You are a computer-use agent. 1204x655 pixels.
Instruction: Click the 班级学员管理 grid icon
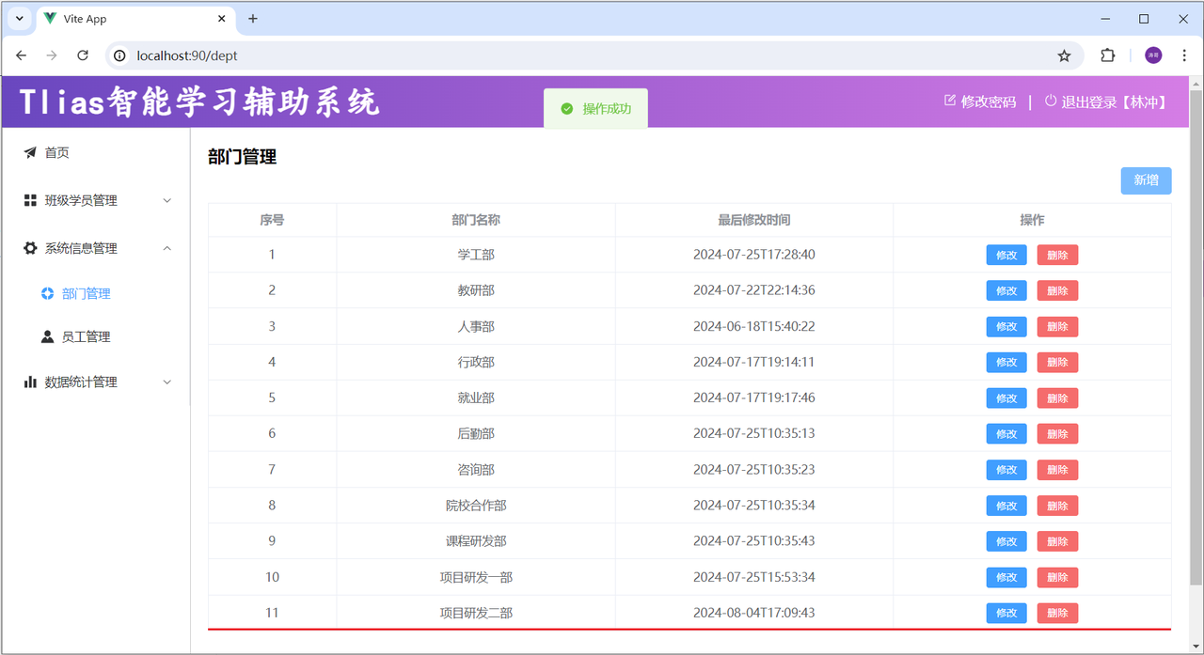click(29, 200)
